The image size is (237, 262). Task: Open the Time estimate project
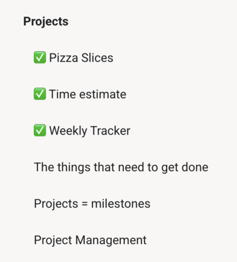tap(88, 94)
